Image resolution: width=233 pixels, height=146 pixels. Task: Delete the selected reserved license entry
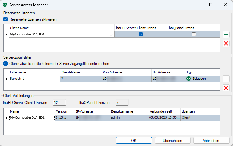226,44
